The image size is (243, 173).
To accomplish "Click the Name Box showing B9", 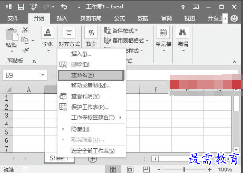I will tap(25, 75).
